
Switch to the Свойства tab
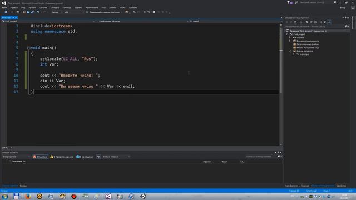(341, 186)
